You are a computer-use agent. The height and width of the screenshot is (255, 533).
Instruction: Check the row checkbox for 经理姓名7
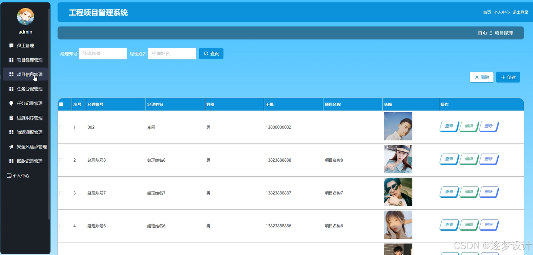point(61,193)
